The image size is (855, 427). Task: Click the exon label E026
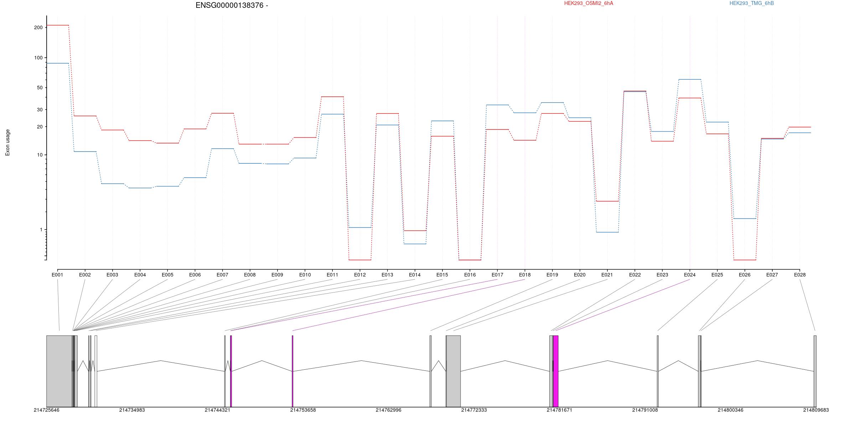745,275
